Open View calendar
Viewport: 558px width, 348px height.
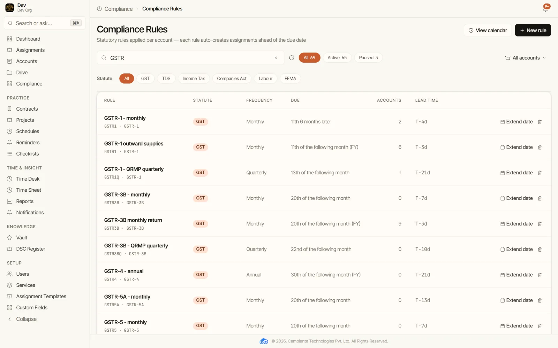click(x=488, y=30)
